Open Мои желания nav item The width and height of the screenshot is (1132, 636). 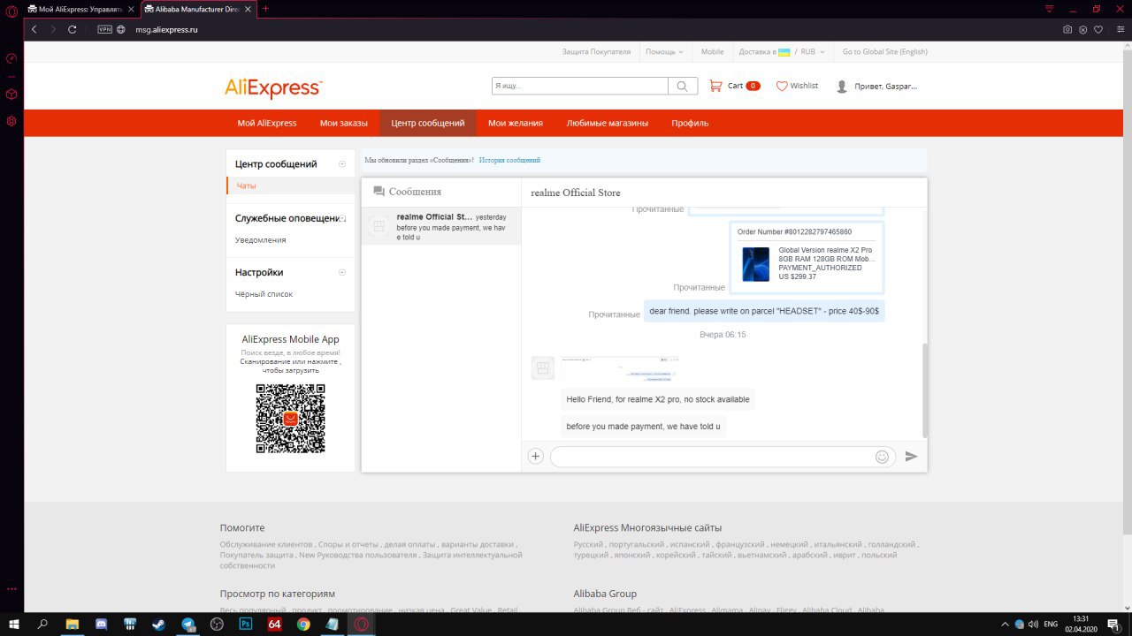click(516, 123)
